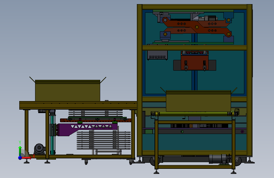Screen dimensions: 274x178
Task: Select the red-brown slide rail above the purple bracket
Action: 95,120
